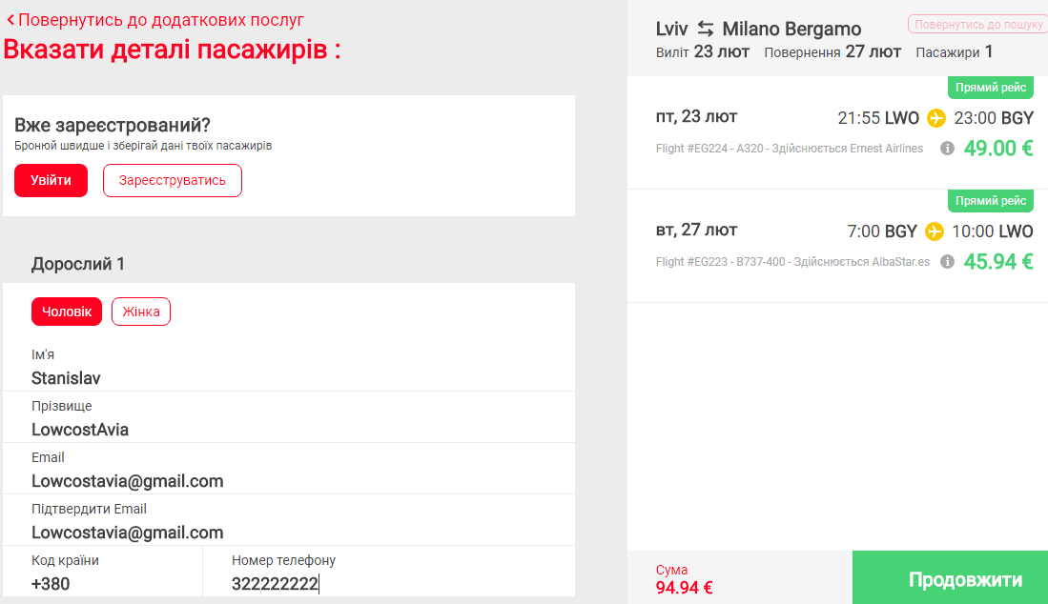Select the Жінка gender option
Image resolution: width=1048 pixels, height=604 pixels.
[141, 312]
